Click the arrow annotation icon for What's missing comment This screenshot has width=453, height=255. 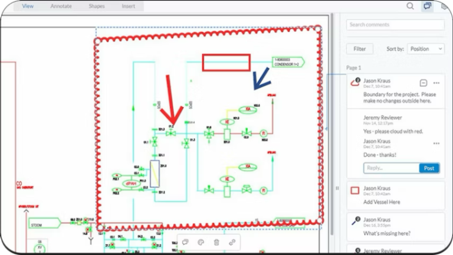point(355,221)
